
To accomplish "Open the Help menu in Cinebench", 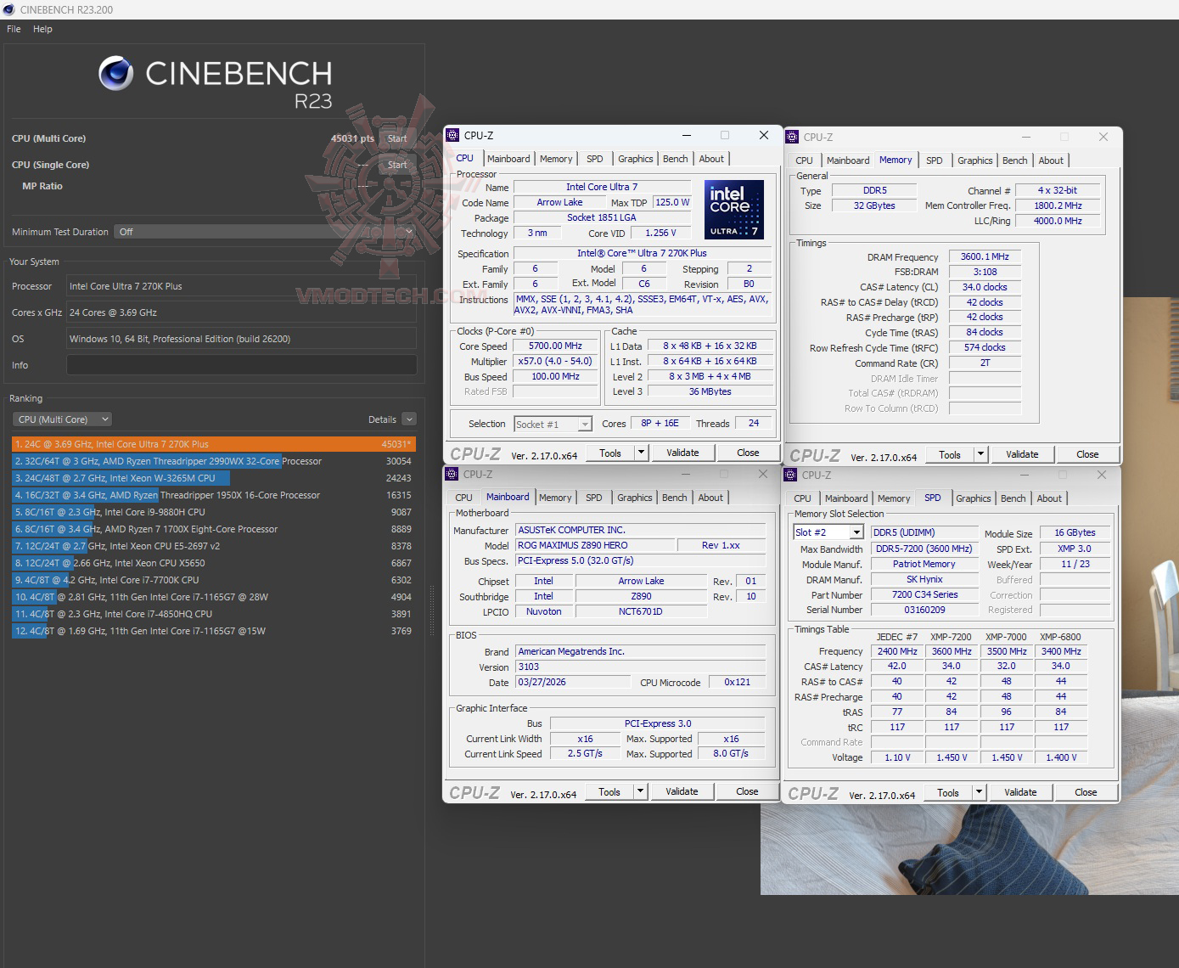I will coord(42,29).
